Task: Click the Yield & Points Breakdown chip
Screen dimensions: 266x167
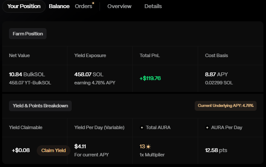Action: (40, 106)
